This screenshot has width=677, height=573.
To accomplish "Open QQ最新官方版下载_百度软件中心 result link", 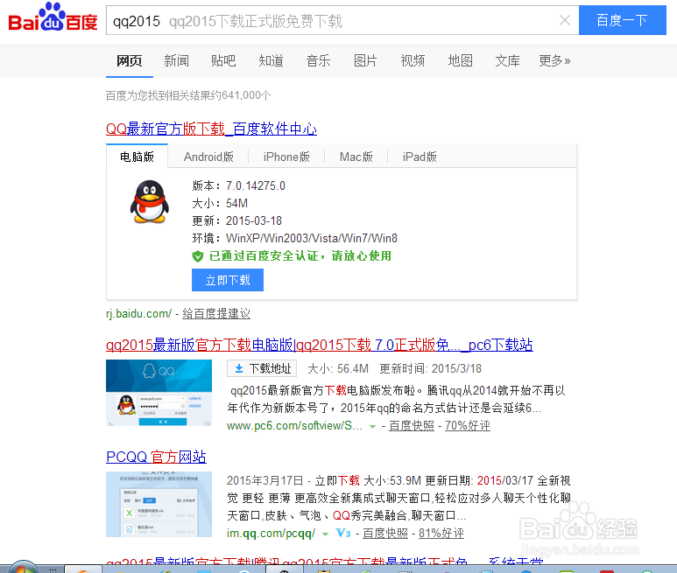I will pyautogui.click(x=211, y=129).
